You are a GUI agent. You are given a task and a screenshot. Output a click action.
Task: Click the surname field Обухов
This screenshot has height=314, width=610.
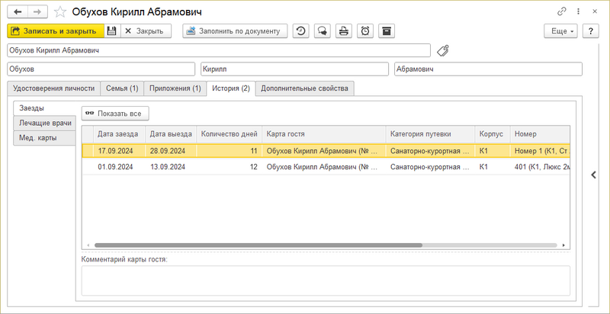coord(101,69)
